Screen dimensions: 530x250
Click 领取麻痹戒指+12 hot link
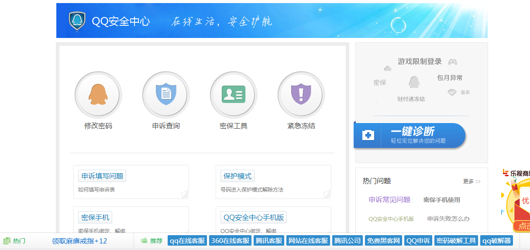click(x=79, y=241)
